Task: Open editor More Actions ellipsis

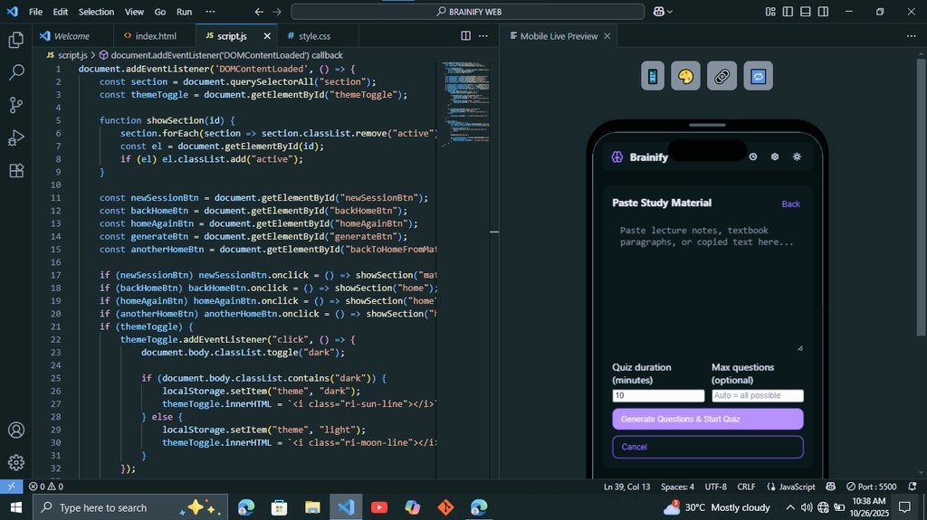Action: coord(483,36)
